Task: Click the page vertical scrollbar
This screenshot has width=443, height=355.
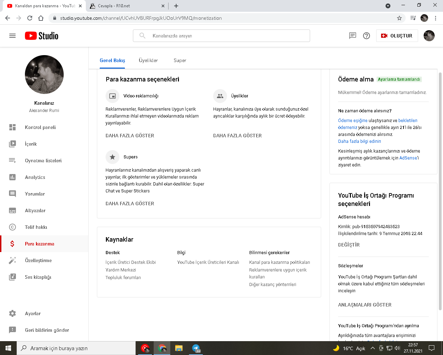Action: point(440,191)
